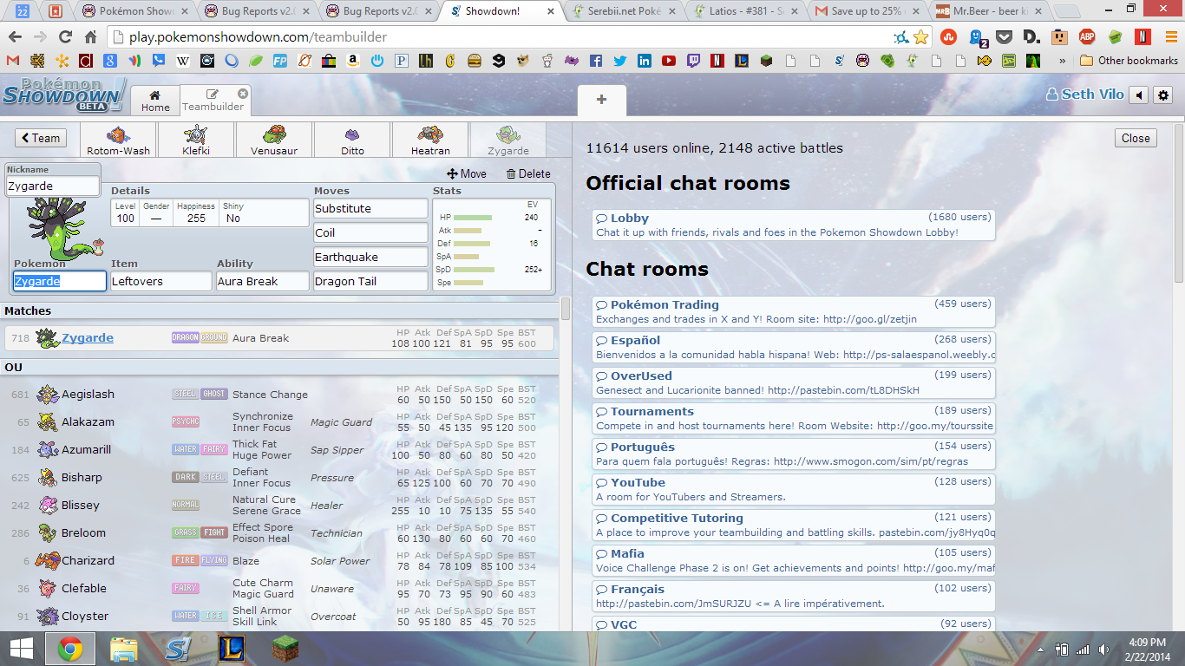
Task: Close the Teambuilder tab with its x
Action: point(243,94)
